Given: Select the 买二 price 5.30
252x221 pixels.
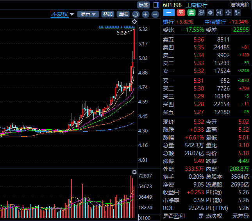Looking at the screenshot, I should click(198, 89).
